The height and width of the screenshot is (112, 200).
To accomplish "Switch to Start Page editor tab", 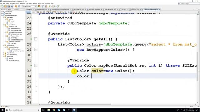I will tap(29, 10).
